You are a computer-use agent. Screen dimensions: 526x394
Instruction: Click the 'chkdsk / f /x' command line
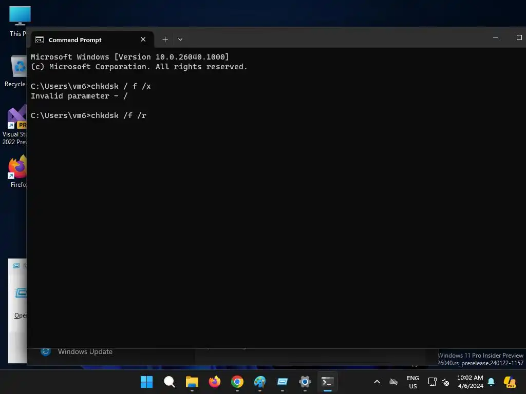91,86
